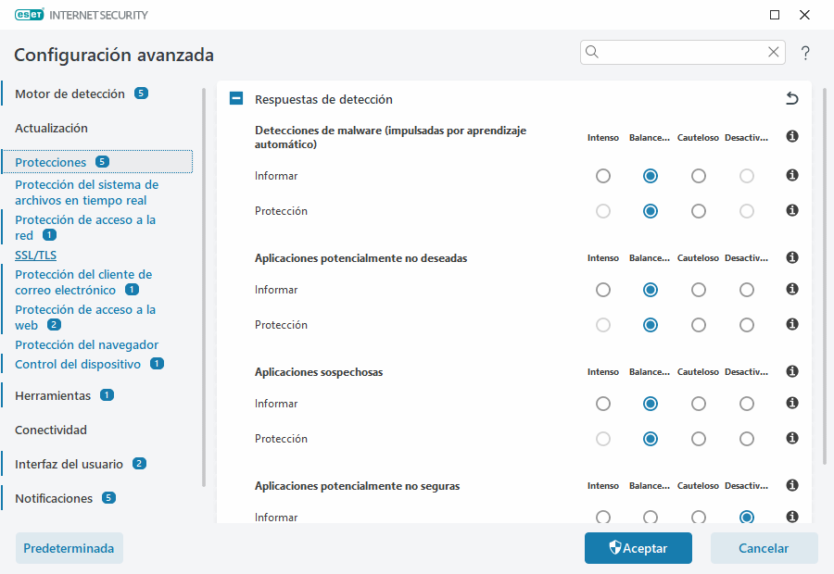The height and width of the screenshot is (574, 834).
Task: Click the info icon on Protección under Aplicaciones sospechosas
Action: (x=791, y=438)
